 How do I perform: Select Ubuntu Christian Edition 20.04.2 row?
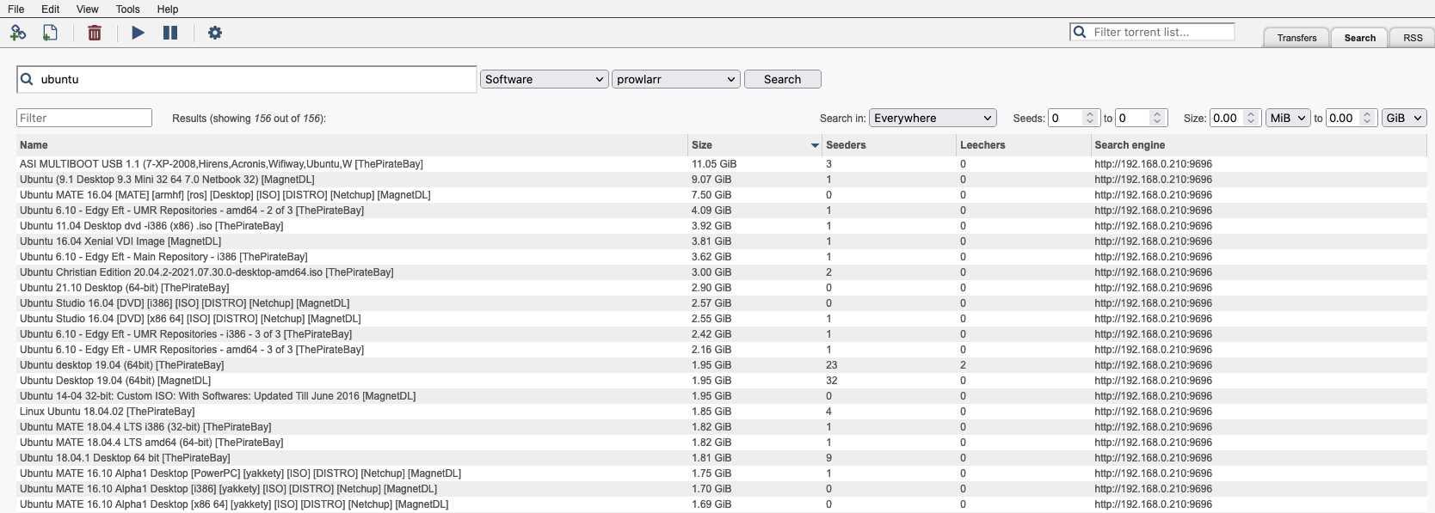click(721, 272)
